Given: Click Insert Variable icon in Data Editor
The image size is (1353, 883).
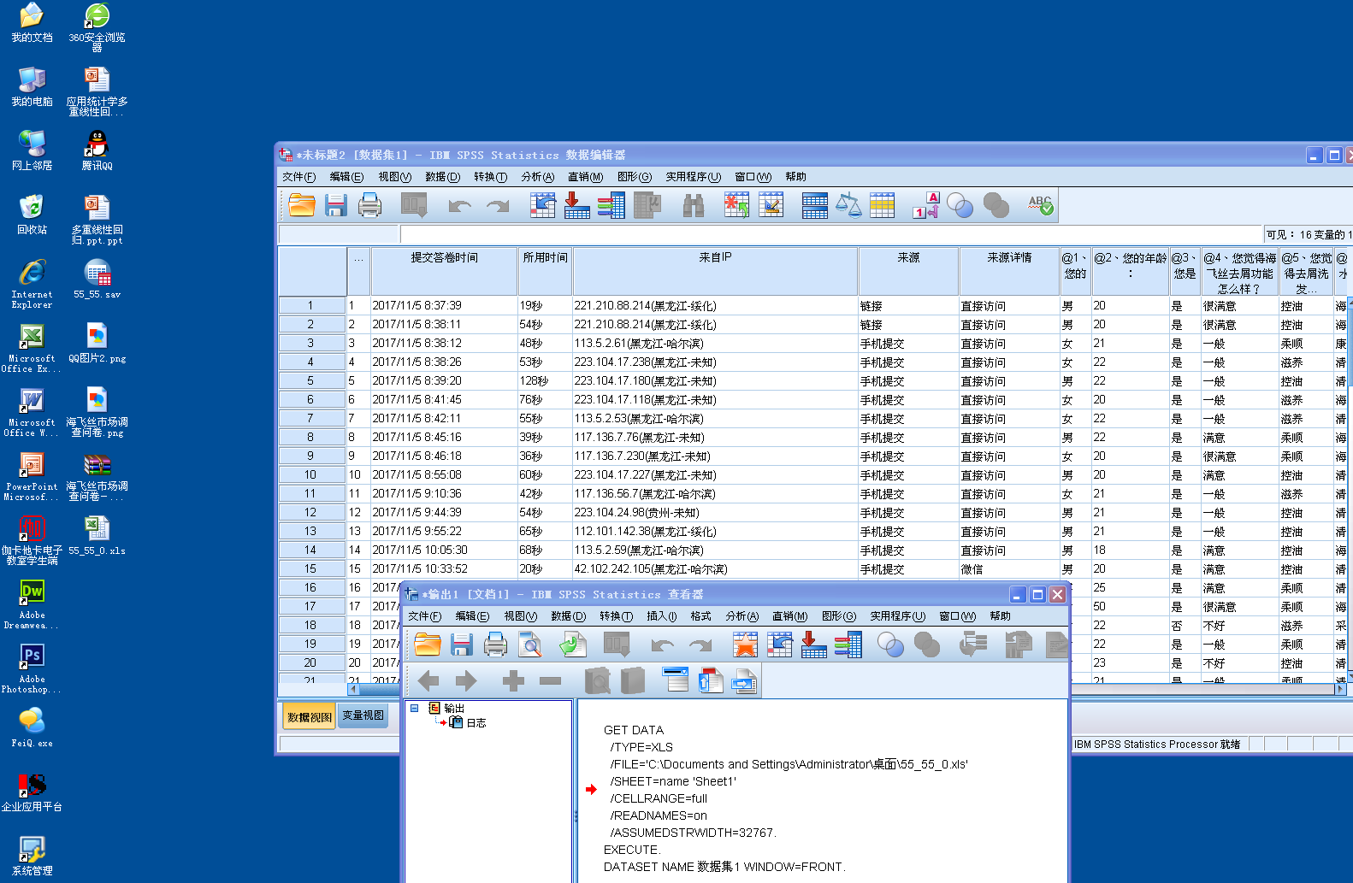Looking at the screenshot, I should tap(771, 205).
